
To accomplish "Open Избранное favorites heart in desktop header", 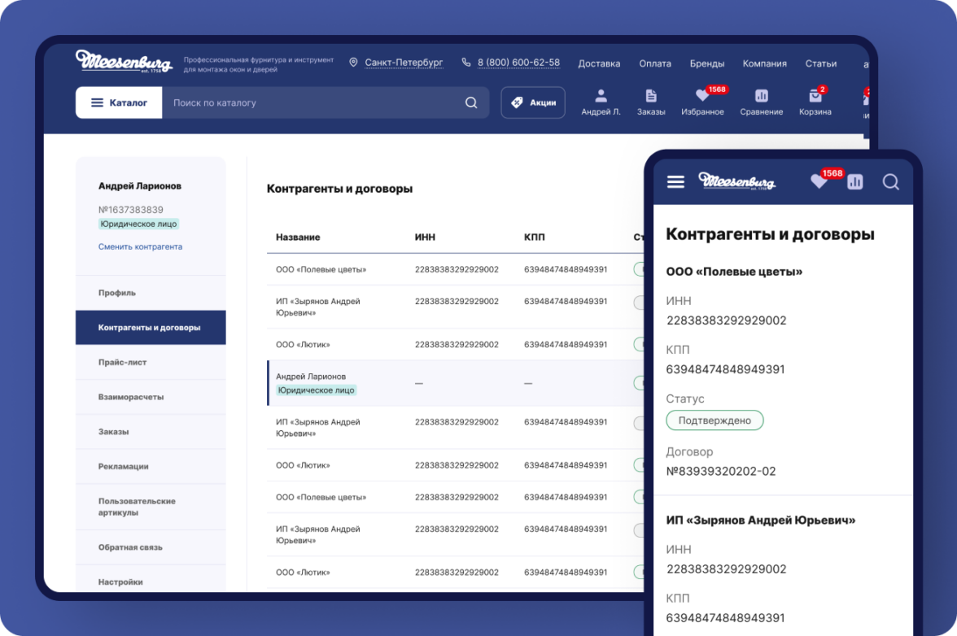I will (x=701, y=96).
